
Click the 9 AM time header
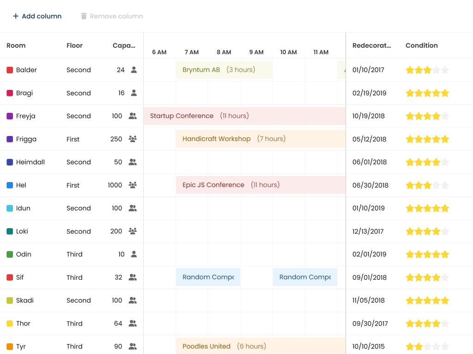256,52
